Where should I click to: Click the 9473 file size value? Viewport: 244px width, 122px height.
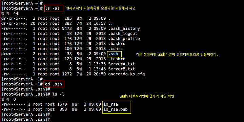click(67, 28)
